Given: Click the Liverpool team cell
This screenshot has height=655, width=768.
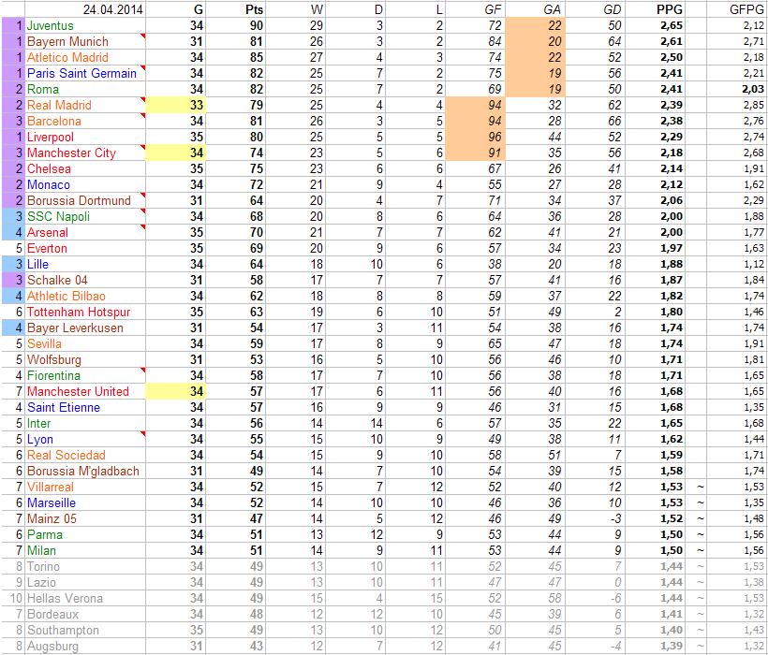Looking at the screenshot, I should 85,137.
